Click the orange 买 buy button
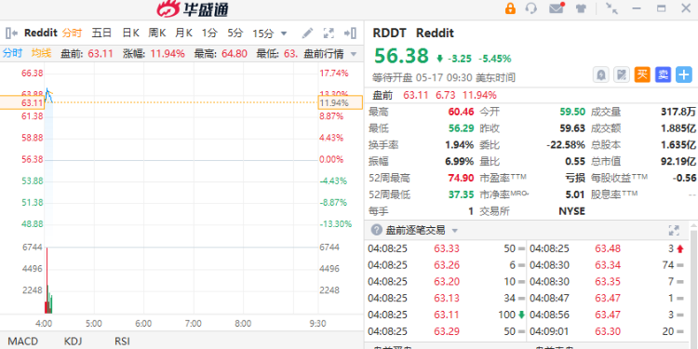 point(642,74)
